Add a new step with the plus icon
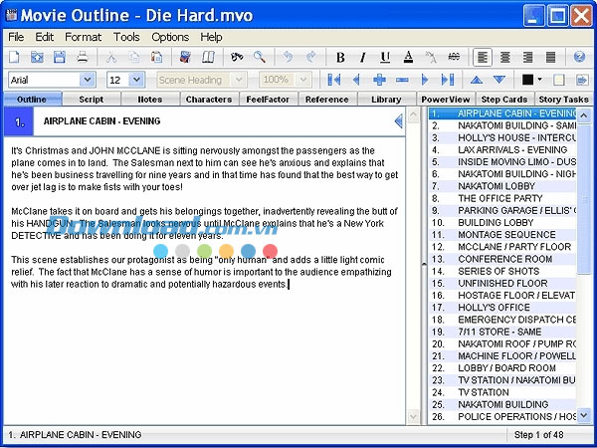The width and height of the screenshot is (597, 448). click(379, 80)
